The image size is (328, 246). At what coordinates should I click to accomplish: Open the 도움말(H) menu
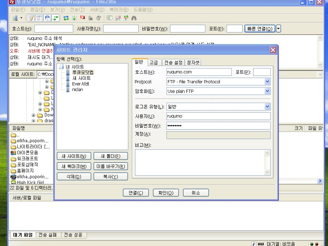click(143, 10)
